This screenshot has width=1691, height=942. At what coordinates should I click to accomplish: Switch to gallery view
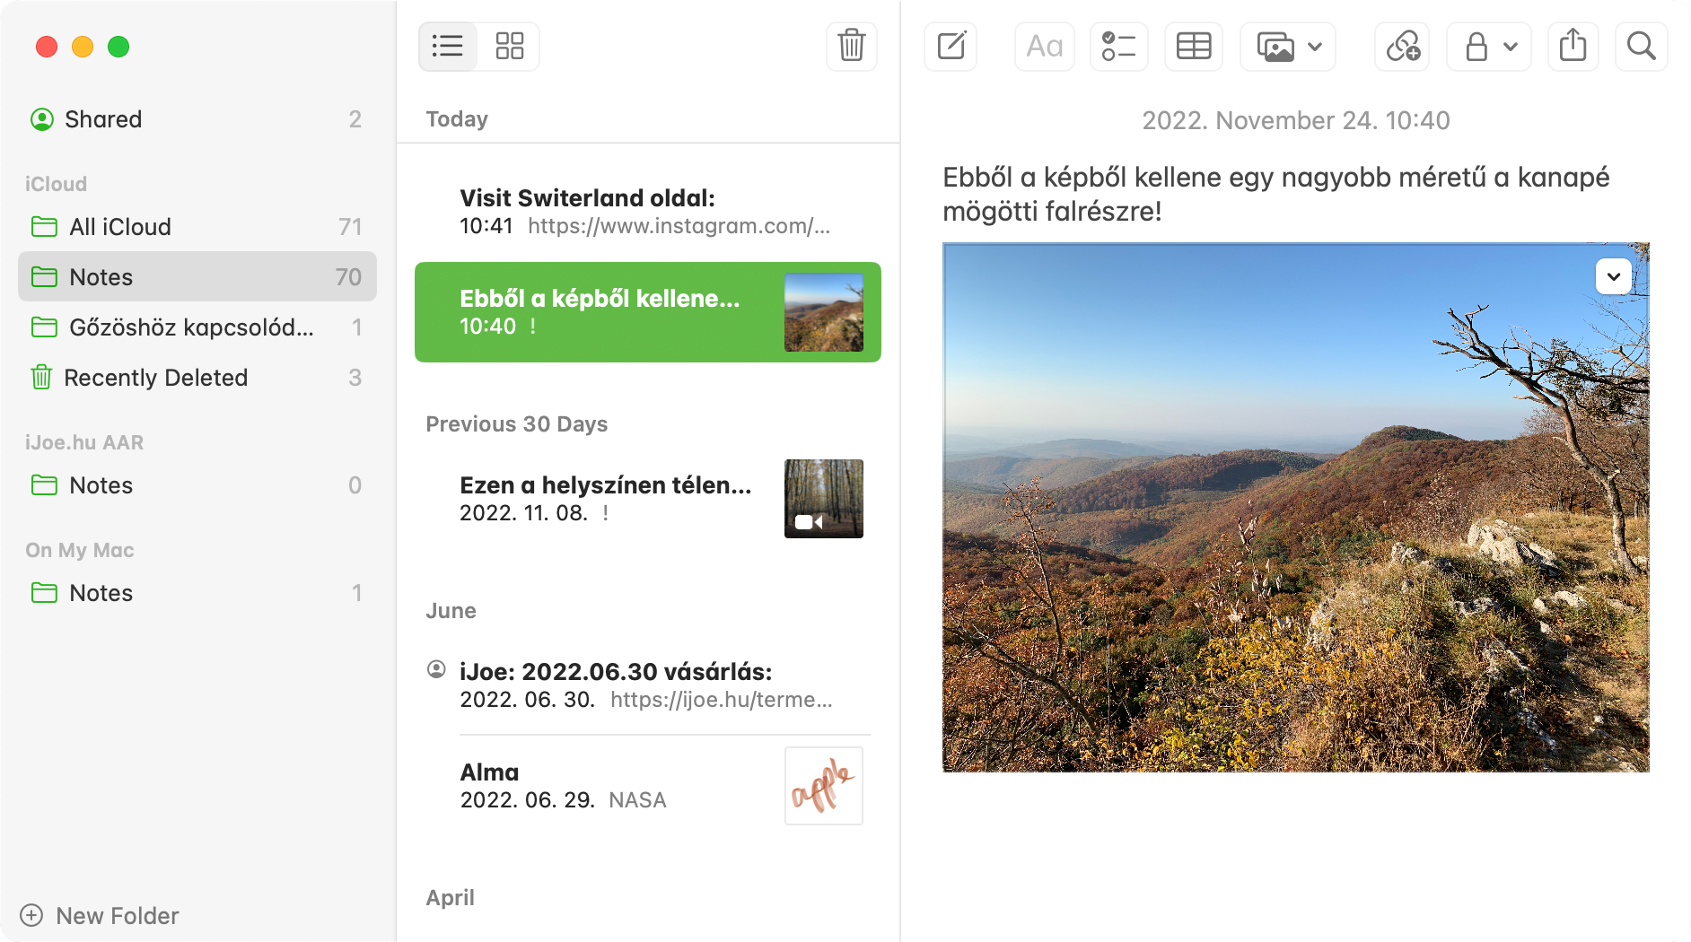[x=510, y=46]
